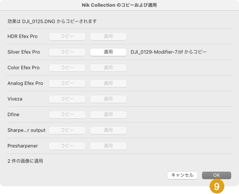Select the HDR Efex Pro label

22,36
